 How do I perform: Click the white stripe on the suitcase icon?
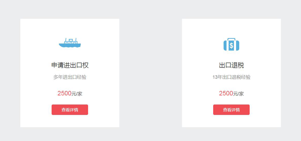pyautogui.click(x=228, y=46)
